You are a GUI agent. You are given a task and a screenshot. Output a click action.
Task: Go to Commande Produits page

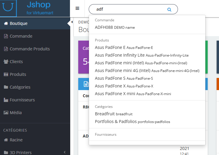29,49
